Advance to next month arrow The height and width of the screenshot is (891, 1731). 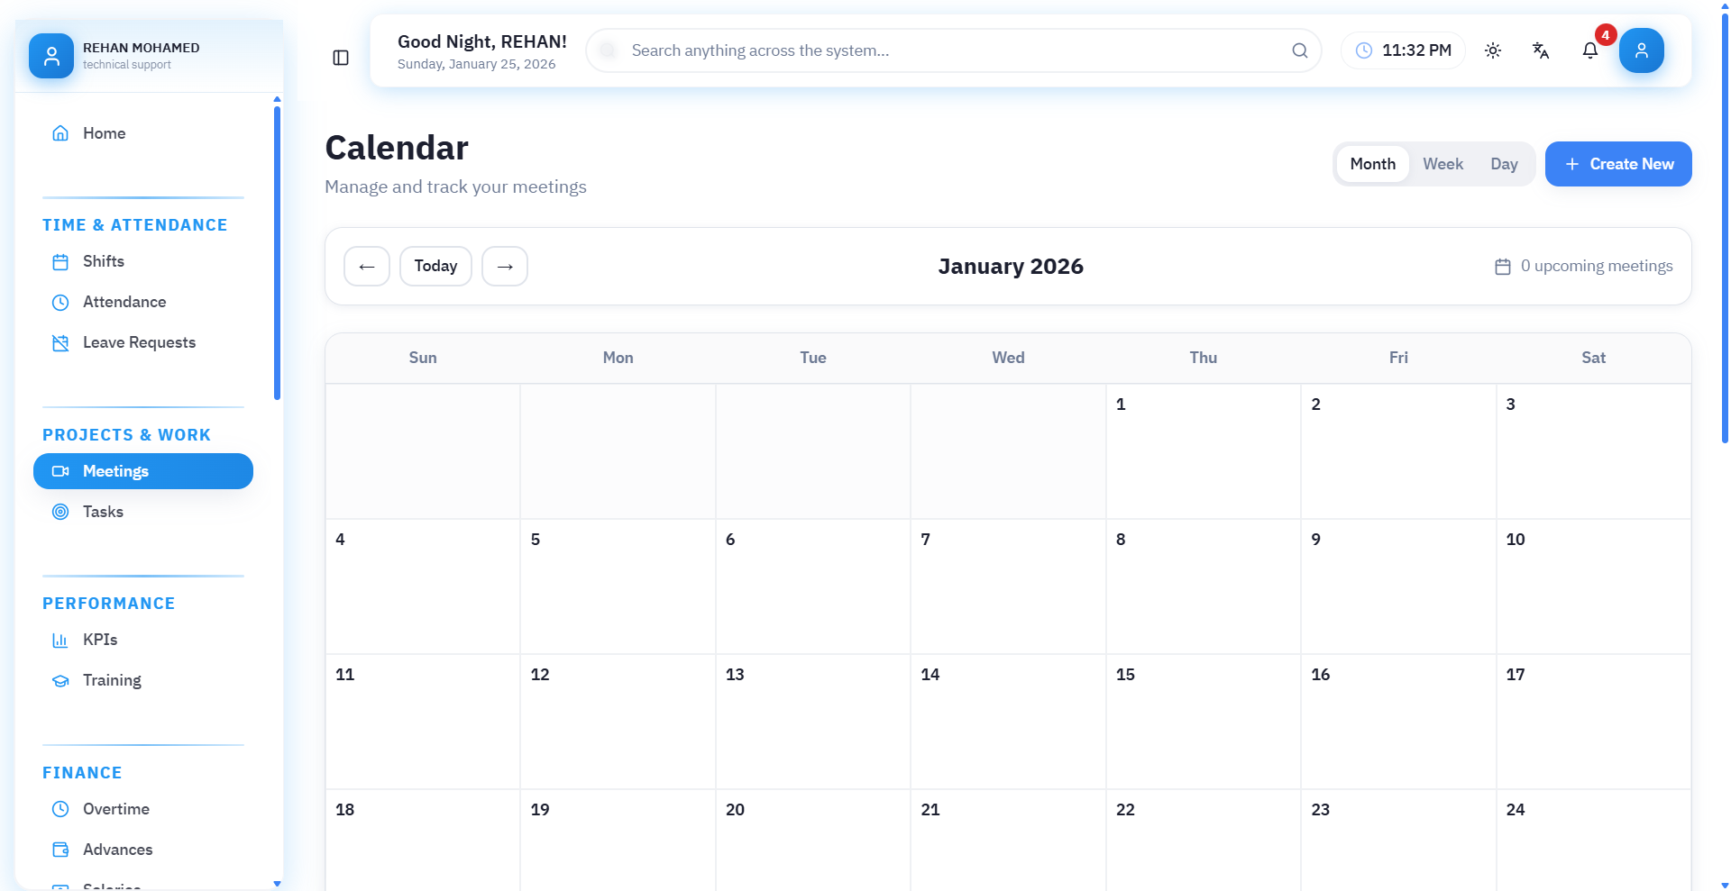coord(505,266)
